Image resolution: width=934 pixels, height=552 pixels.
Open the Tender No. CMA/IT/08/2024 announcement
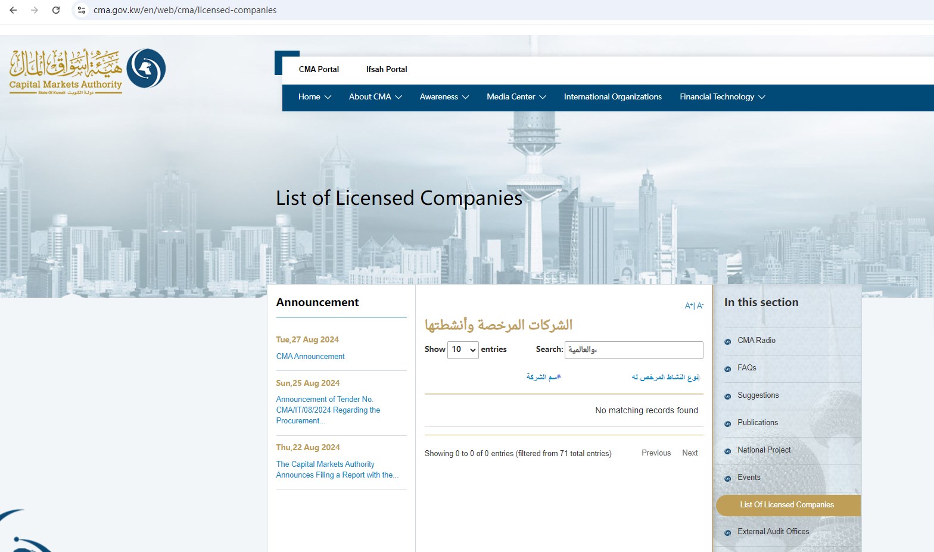(328, 410)
